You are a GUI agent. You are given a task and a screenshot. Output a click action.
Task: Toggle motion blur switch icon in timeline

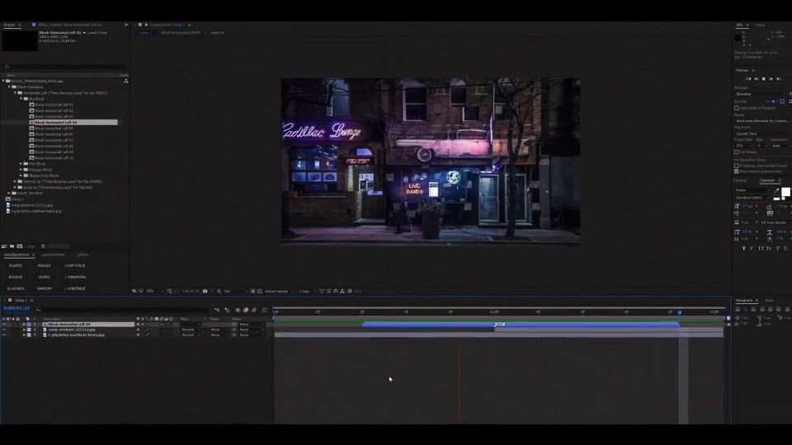pos(254,311)
